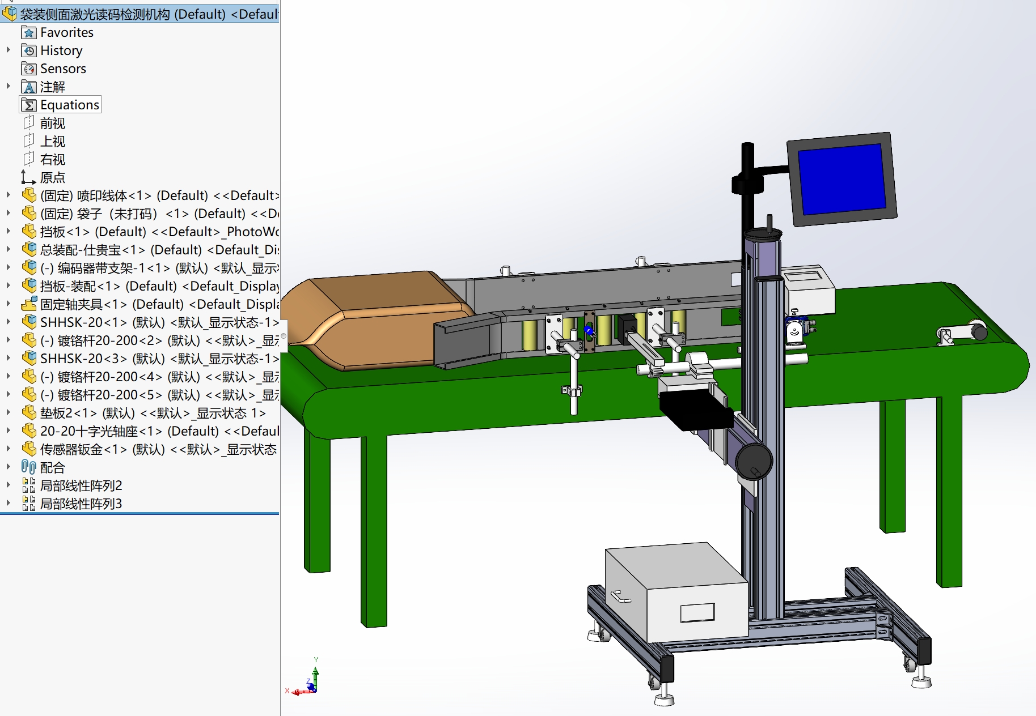Click the 局部线性阵列3 pattern icon

(29, 504)
